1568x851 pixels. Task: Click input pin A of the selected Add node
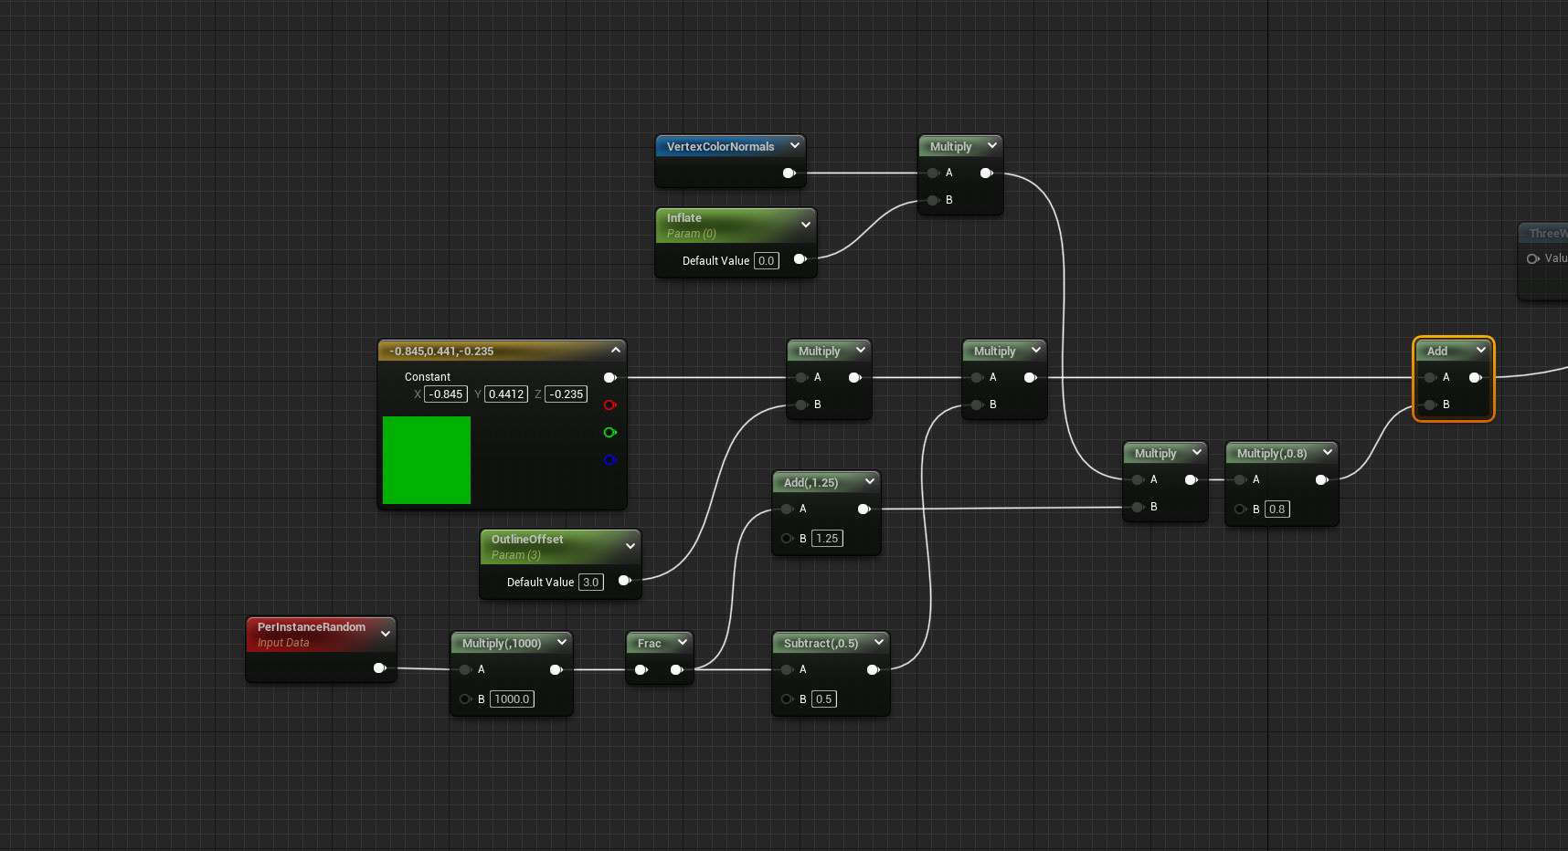1430,377
